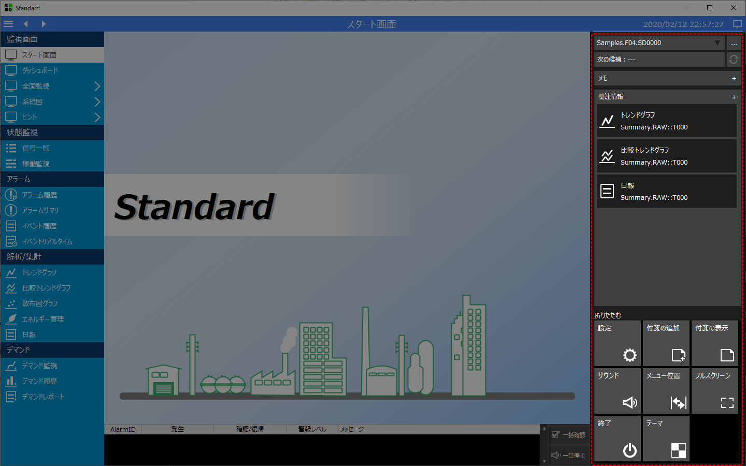This screenshot has height=466, width=746.
Task: Open the comment icon beside the clock
Action: click(x=737, y=24)
